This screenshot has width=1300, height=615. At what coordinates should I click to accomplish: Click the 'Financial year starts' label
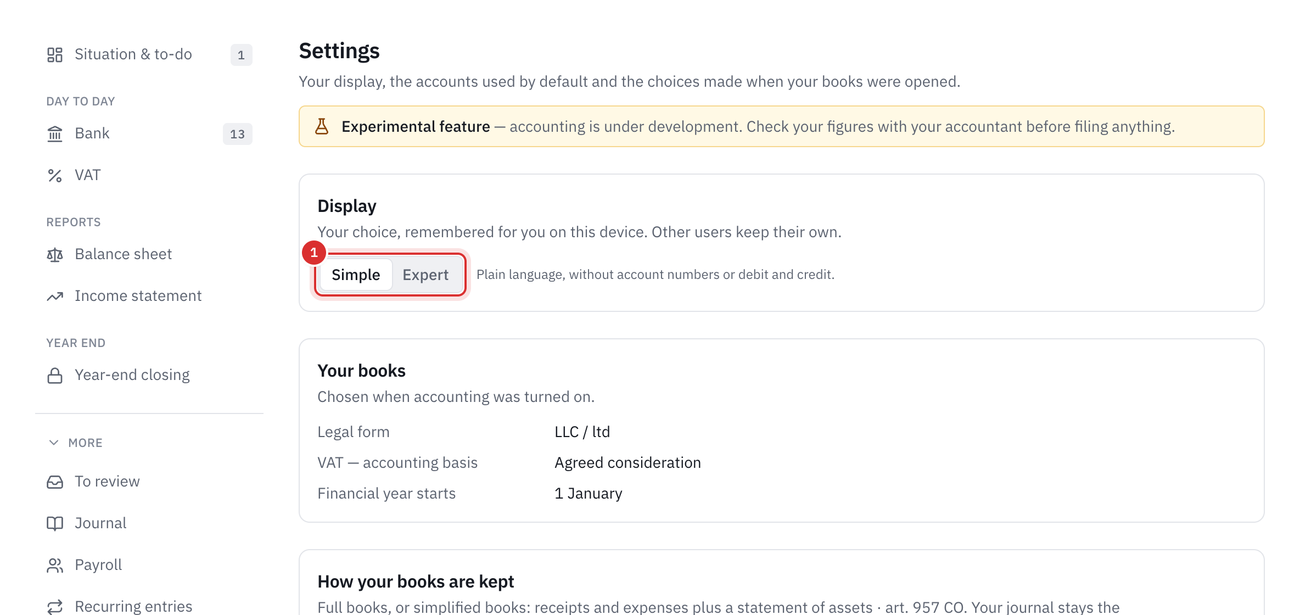[x=386, y=494]
